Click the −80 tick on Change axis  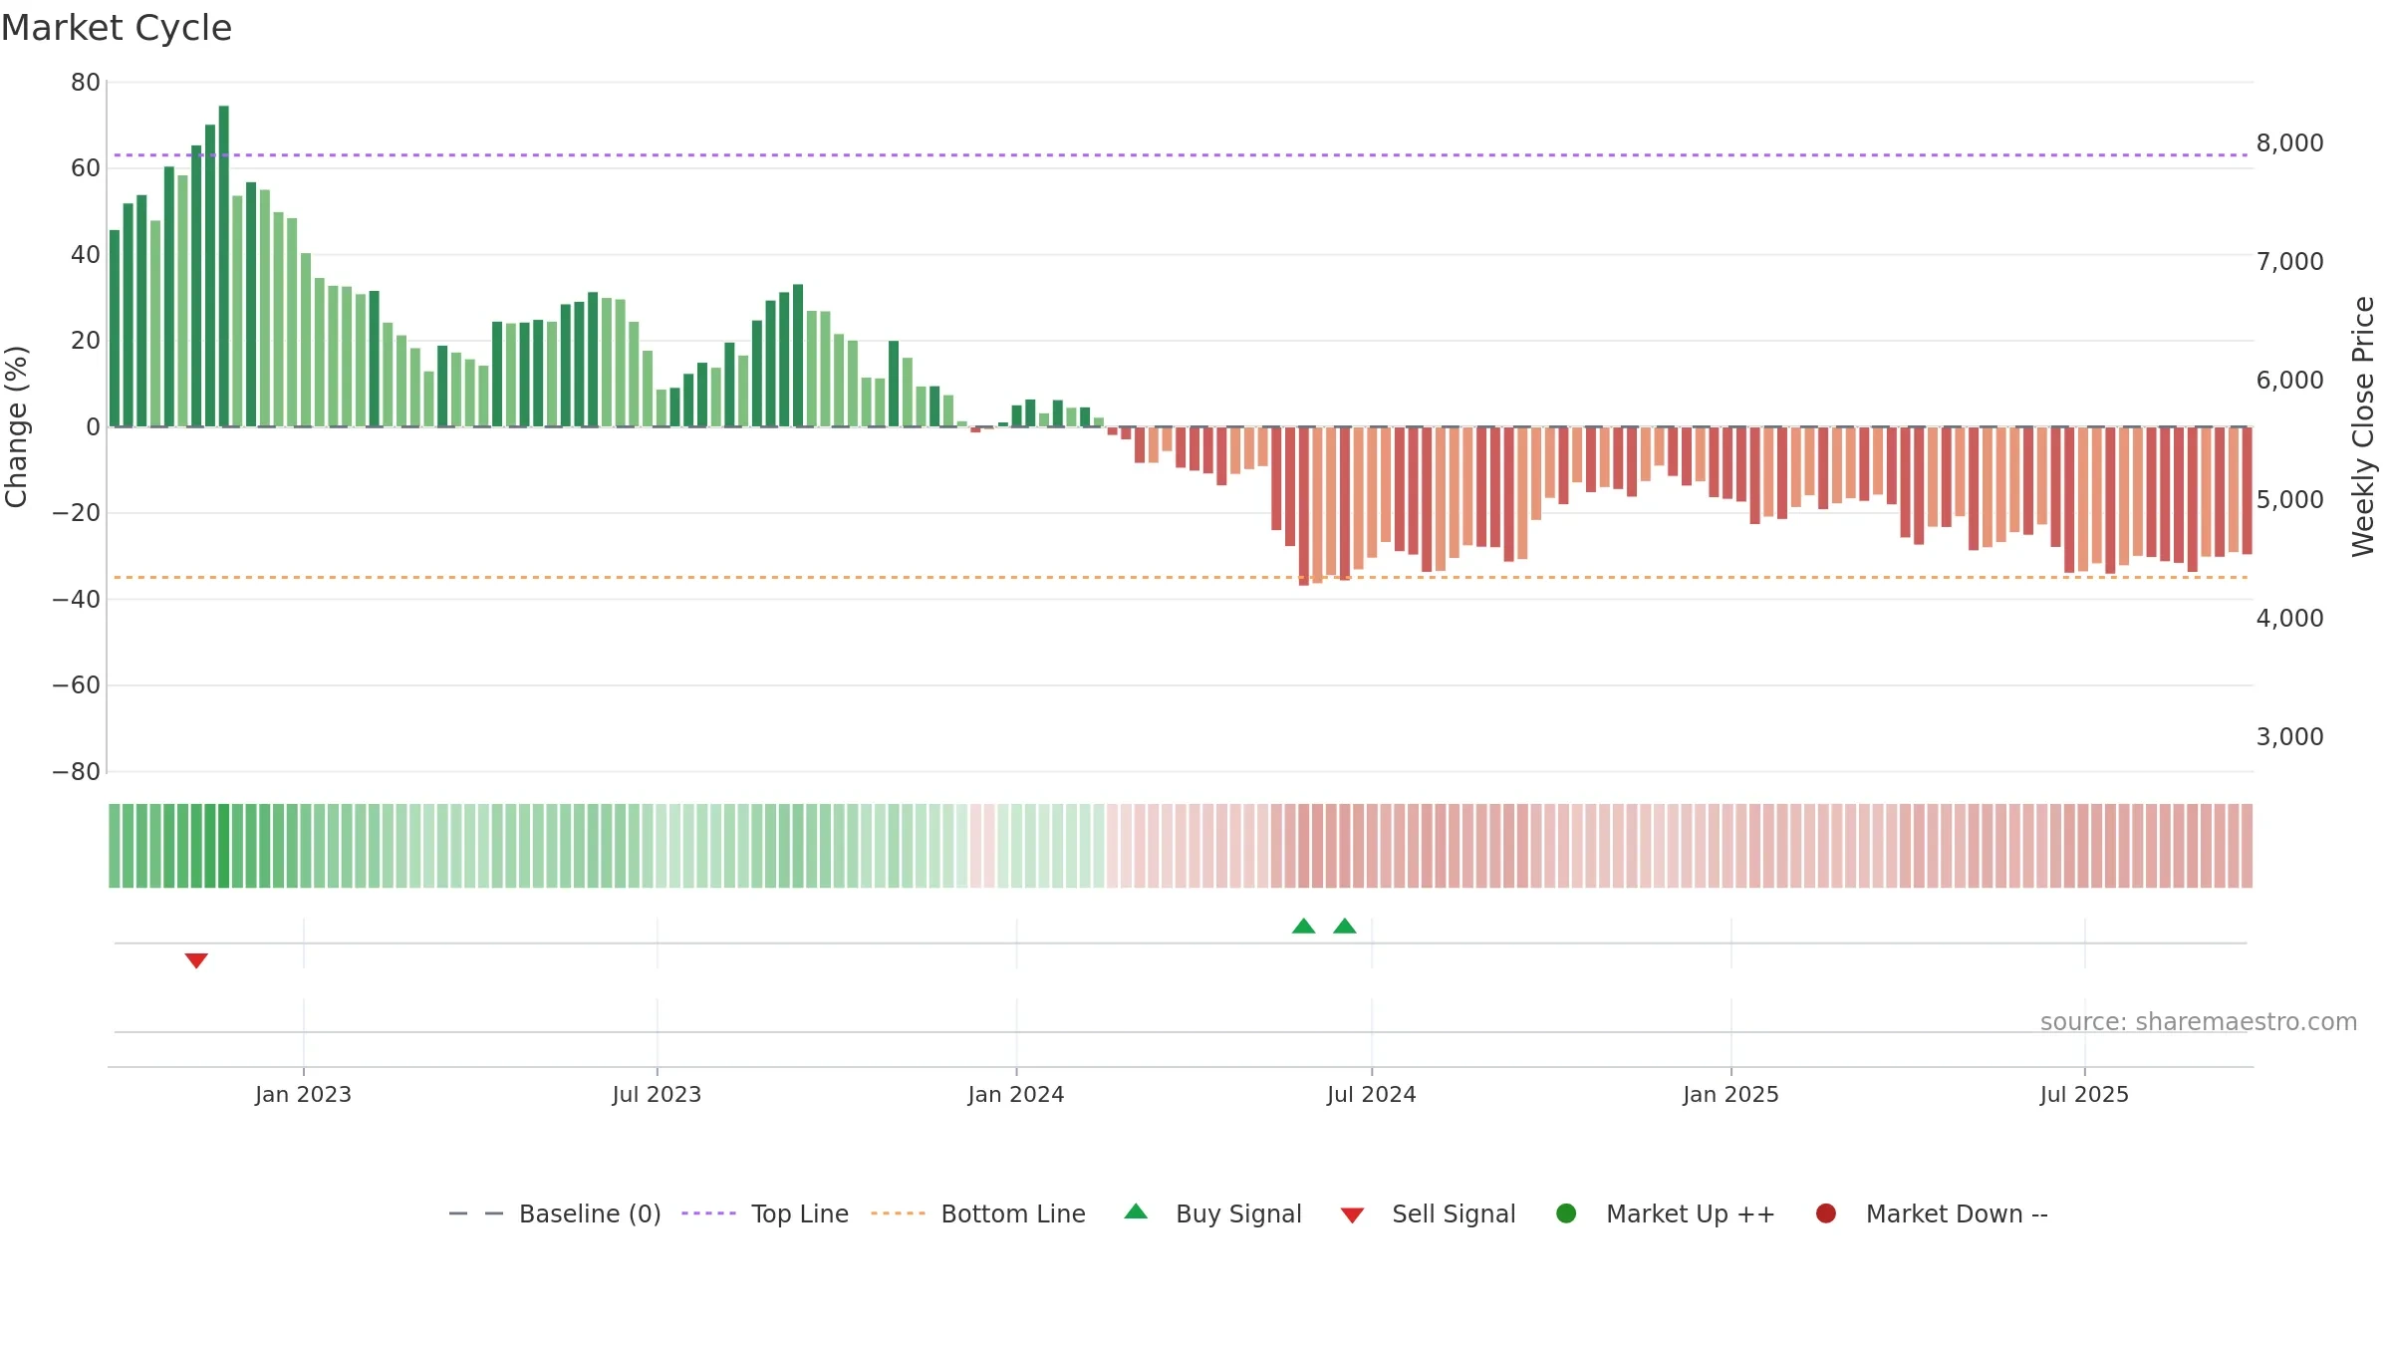click(77, 771)
